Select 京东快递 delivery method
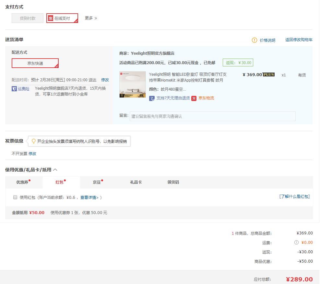Viewport: 320px width, 284px height. pyautogui.click(x=35, y=63)
